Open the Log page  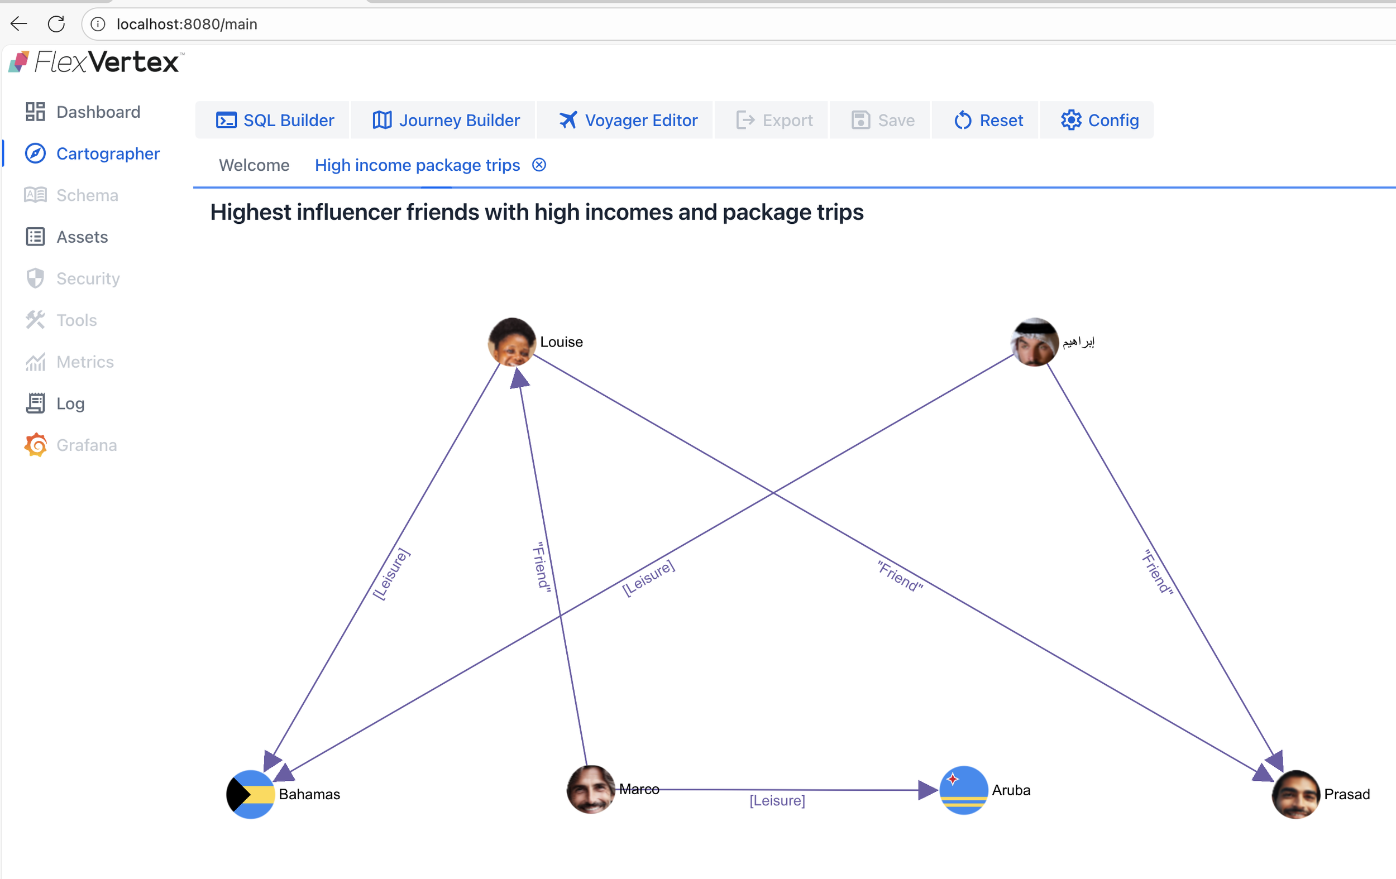tap(70, 404)
